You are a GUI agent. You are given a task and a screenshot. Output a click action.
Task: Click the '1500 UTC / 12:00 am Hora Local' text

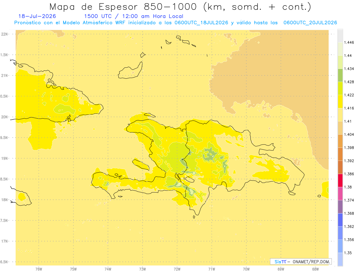pos(134,16)
